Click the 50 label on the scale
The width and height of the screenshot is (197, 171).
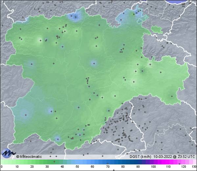tap(77, 167)
